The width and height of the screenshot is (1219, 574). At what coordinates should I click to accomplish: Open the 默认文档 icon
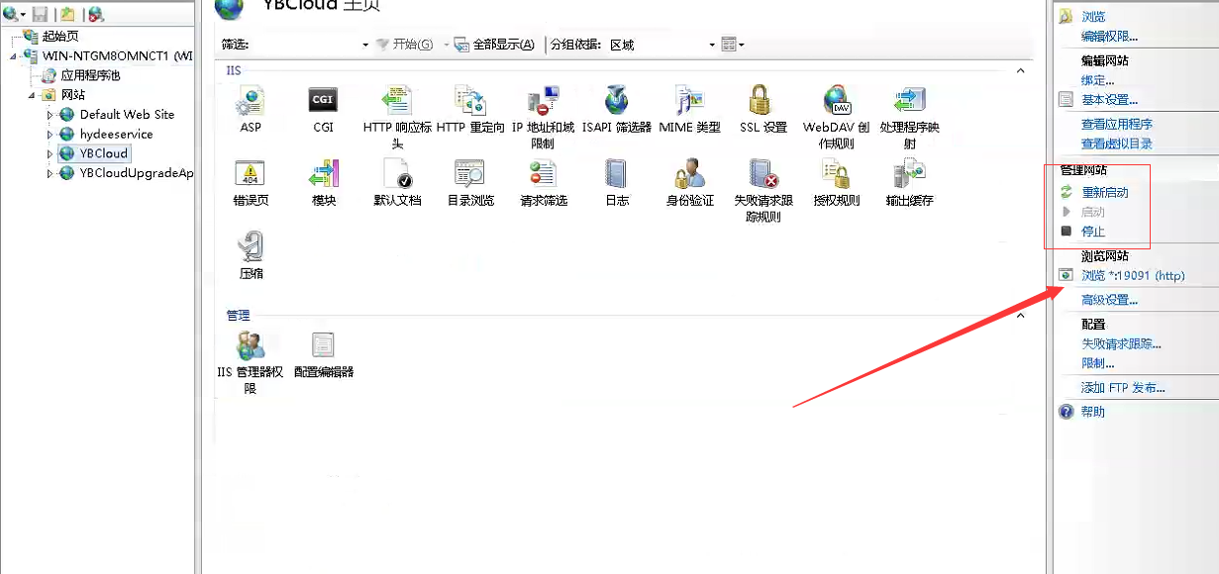[397, 175]
